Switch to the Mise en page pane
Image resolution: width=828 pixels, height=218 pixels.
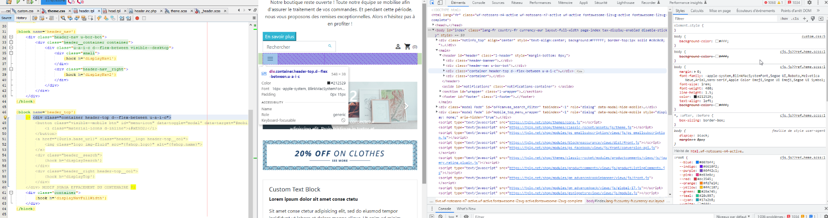tap(720, 11)
